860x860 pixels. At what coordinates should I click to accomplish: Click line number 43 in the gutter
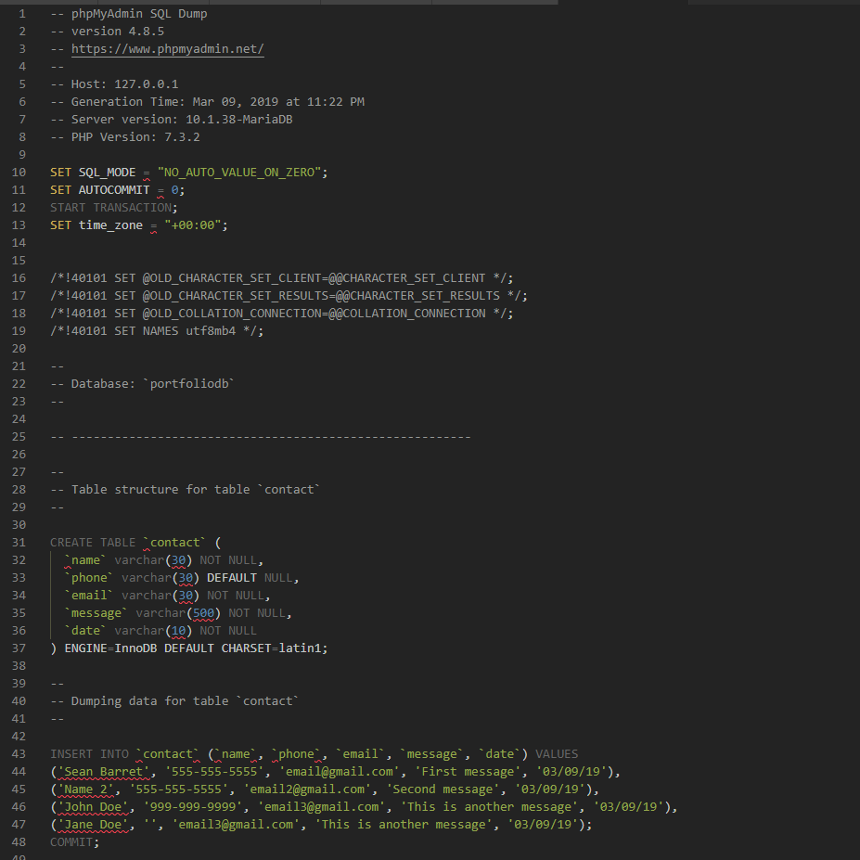pos(19,754)
